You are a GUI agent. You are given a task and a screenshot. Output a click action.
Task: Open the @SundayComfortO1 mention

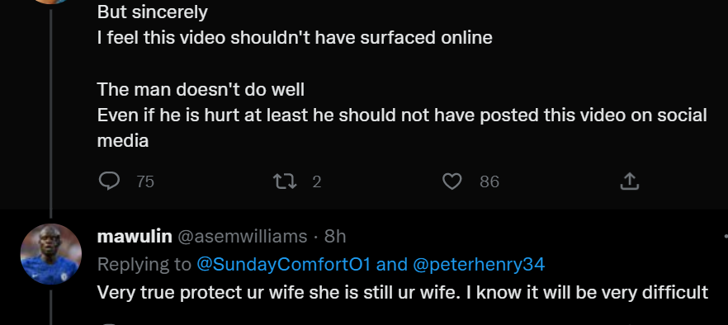point(284,264)
